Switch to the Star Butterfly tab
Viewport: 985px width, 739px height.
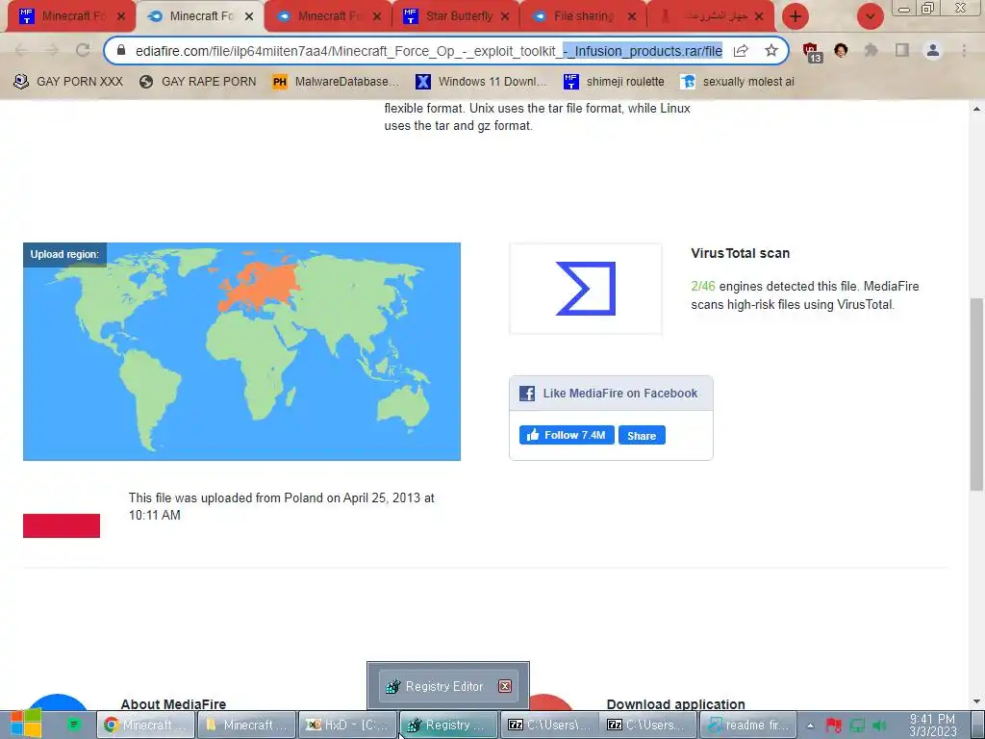[455, 16]
